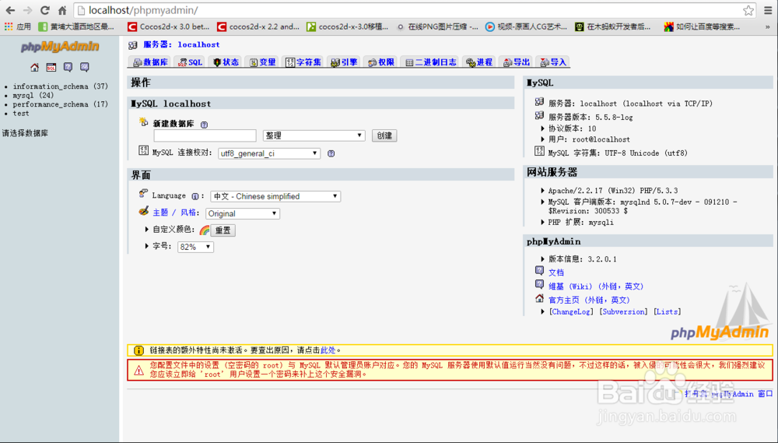
Task: Click the 重置 reset color button
Action: click(223, 230)
